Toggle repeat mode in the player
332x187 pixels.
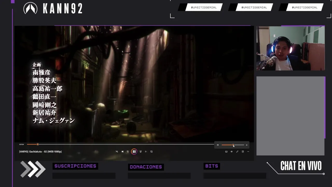151,152
